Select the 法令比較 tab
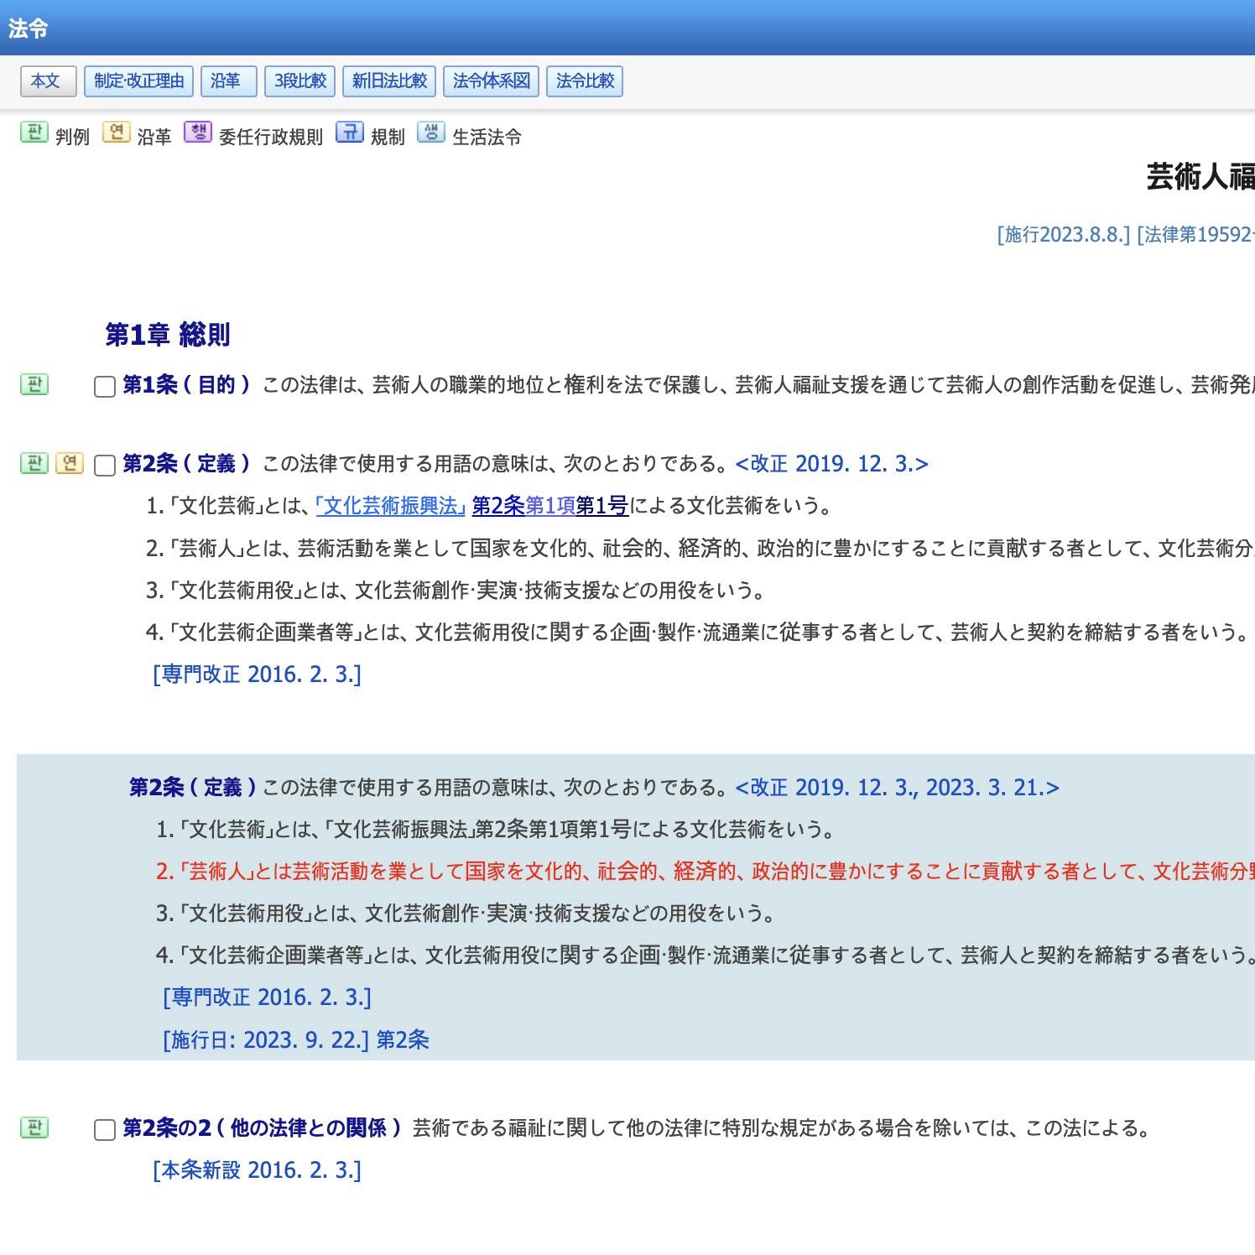 (585, 81)
